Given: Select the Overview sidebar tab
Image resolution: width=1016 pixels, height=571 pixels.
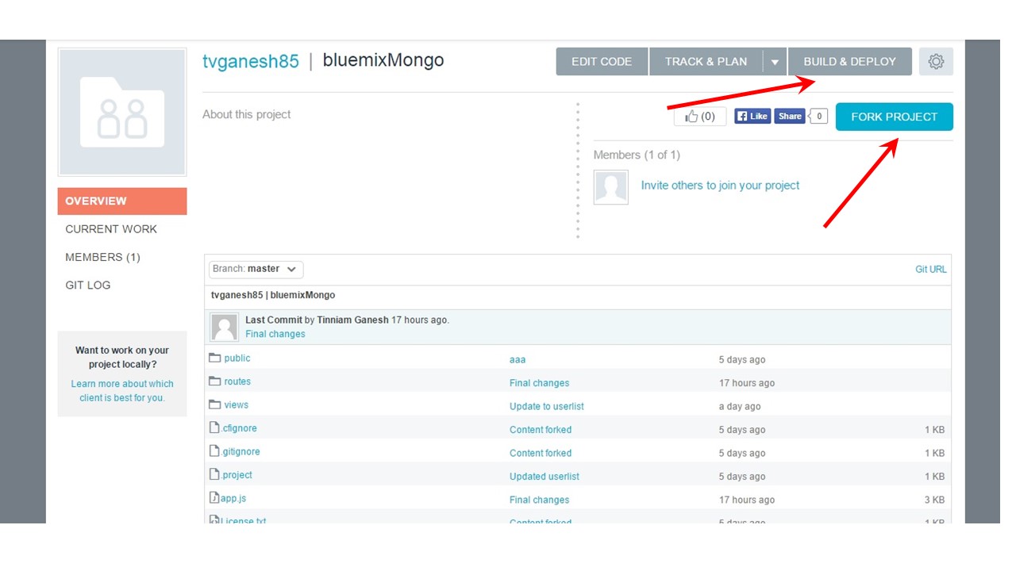Looking at the screenshot, I should point(122,201).
